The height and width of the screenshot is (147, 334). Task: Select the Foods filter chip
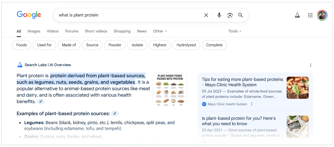point(22,45)
